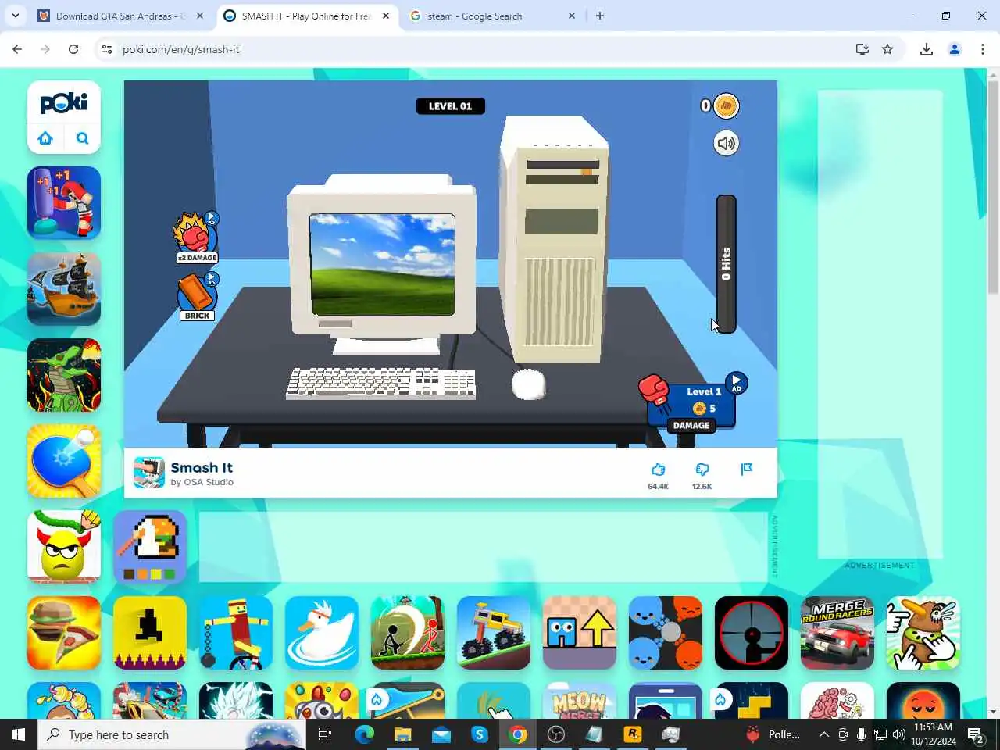Screen dimensions: 1000x750
Task: Close the steam Google Search tab
Action: point(571,16)
